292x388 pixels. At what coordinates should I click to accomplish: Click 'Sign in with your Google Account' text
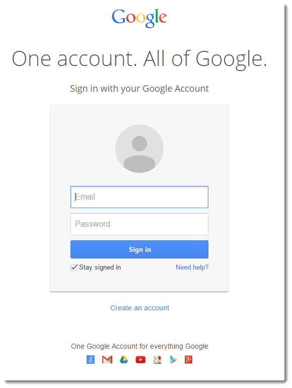coord(139,89)
